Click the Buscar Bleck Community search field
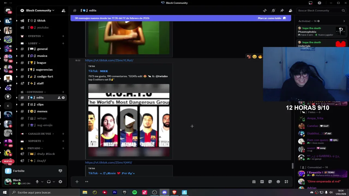This screenshot has height=196, width=349. pos(321,10)
